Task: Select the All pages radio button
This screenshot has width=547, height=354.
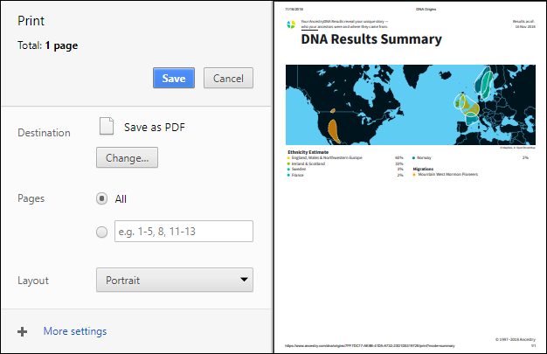Action: point(102,198)
